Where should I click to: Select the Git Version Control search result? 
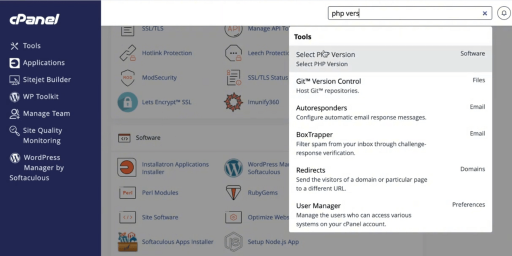390,85
